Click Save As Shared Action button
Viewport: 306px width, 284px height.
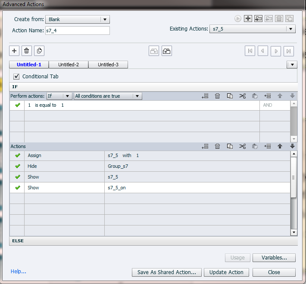[x=167, y=272]
